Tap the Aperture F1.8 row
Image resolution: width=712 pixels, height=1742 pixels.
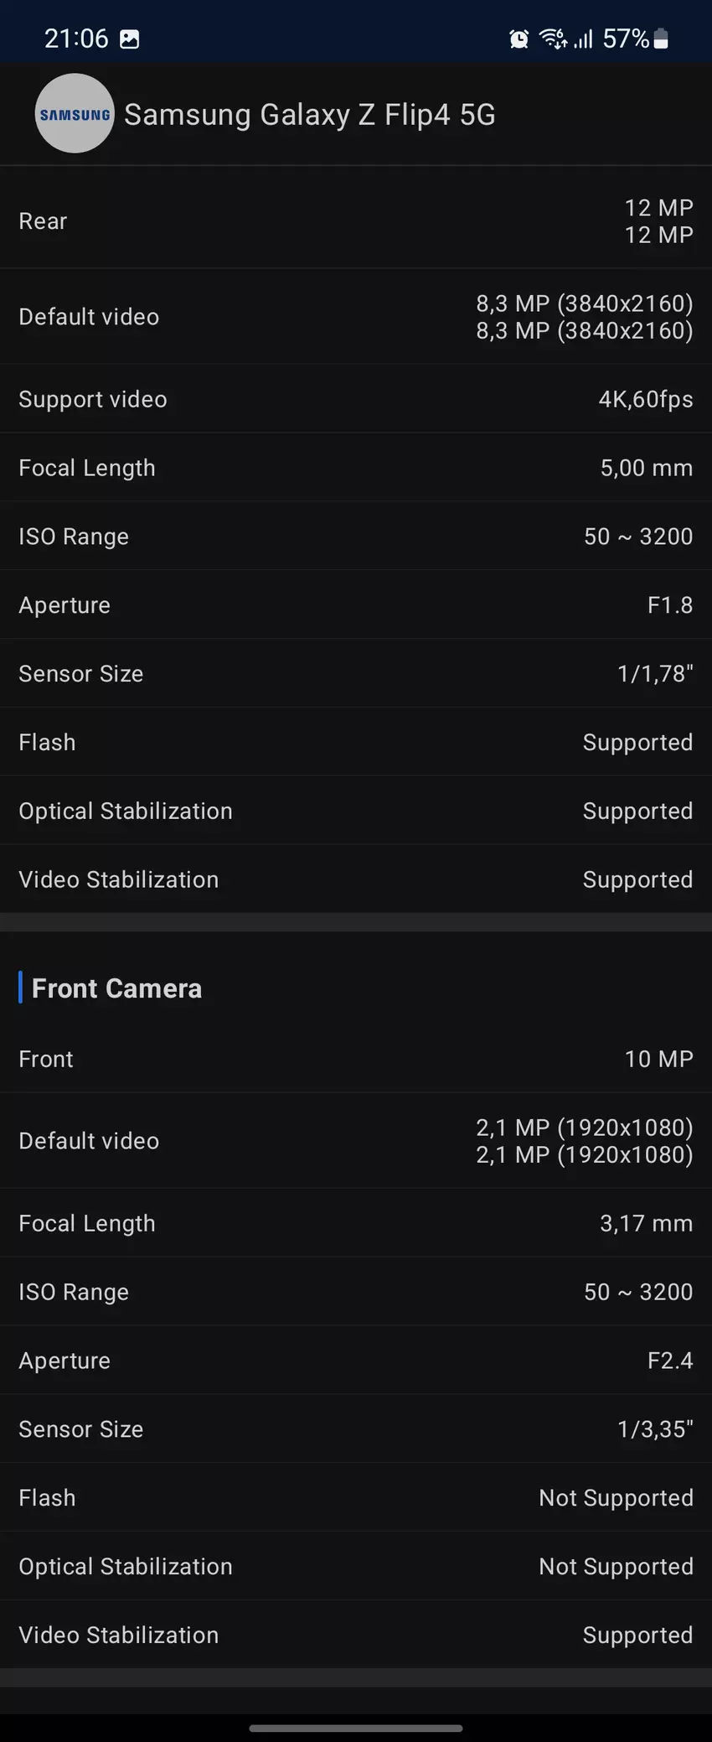tap(356, 605)
